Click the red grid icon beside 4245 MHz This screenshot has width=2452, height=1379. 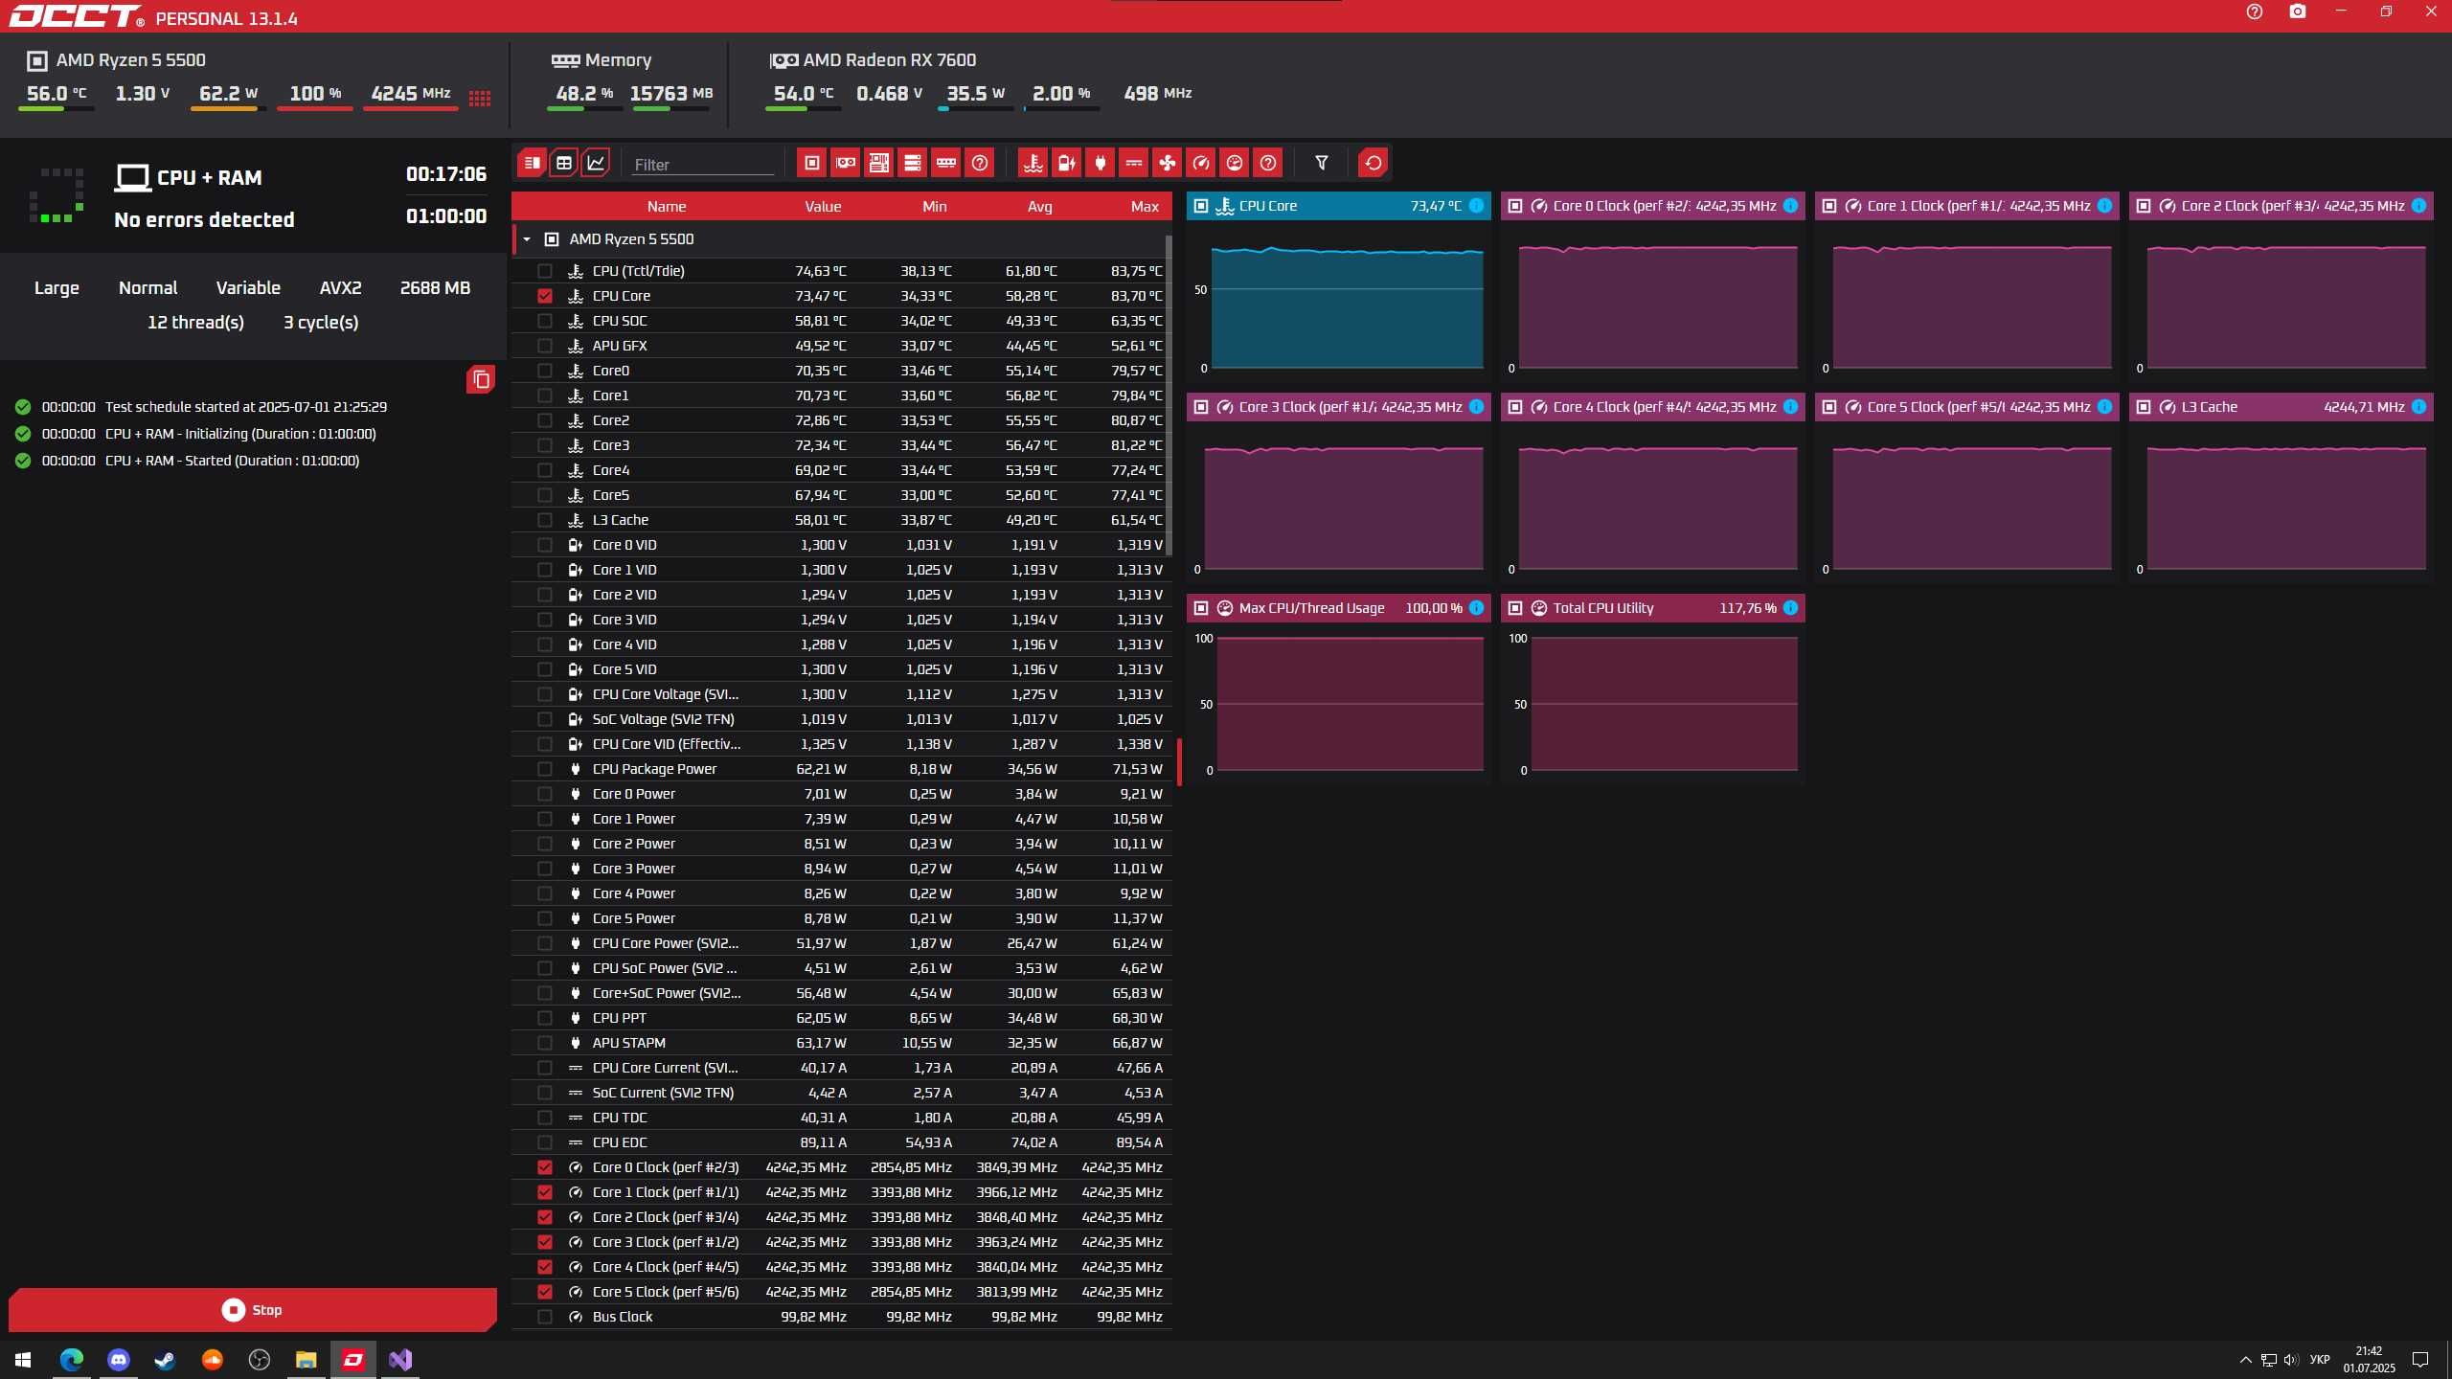tap(480, 98)
